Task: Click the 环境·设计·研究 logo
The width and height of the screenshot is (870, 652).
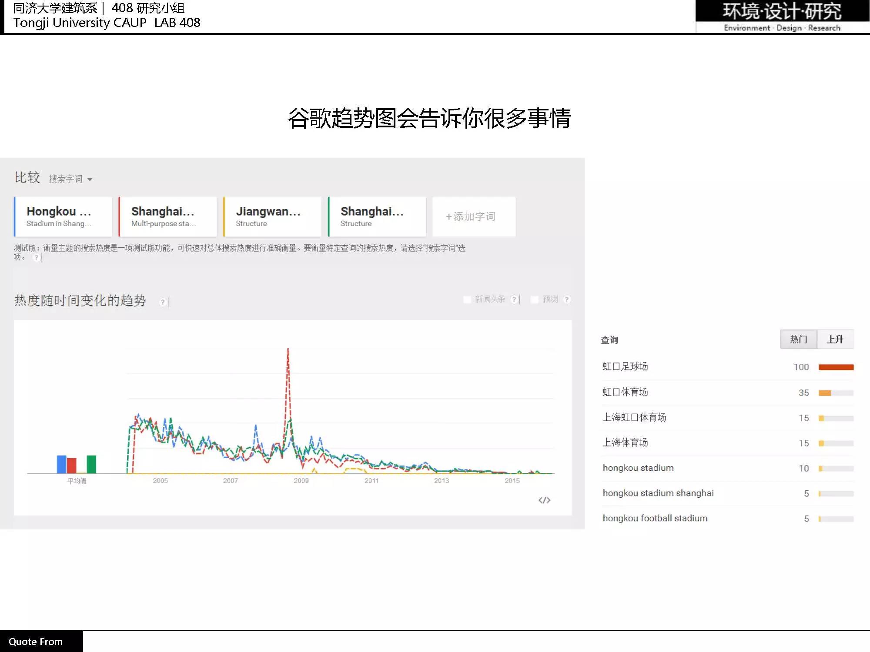Action: 782,16
